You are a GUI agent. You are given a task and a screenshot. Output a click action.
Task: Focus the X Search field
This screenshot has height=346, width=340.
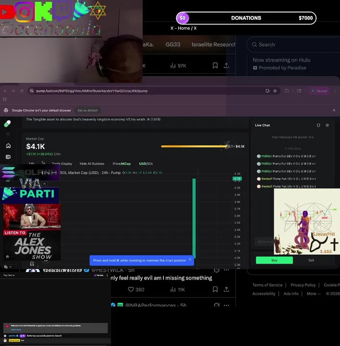tap(293, 45)
